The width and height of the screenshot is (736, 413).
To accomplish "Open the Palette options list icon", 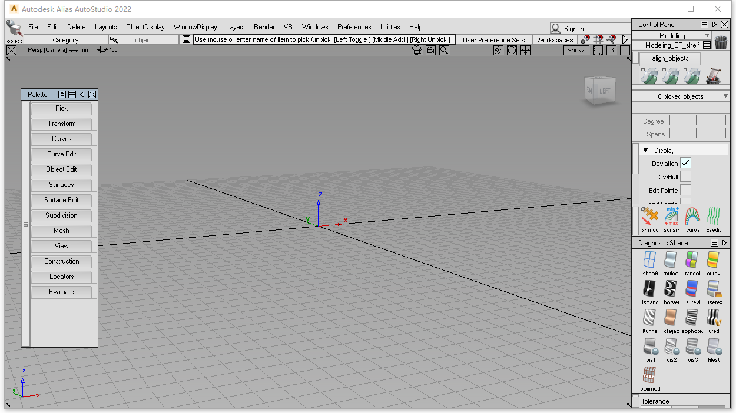I will 72,94.
